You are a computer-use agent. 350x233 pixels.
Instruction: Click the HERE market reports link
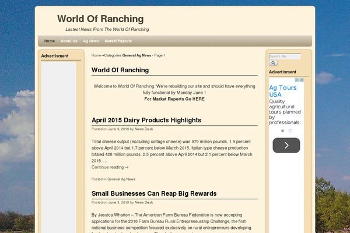point(198,99)
